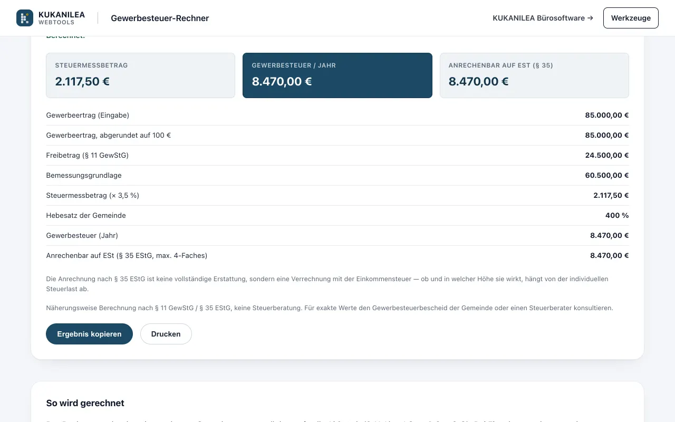Click the Die Anrechnung nach § 35 EStG note
The height and width of the screenshot is (422, 675).
(327, 284)
